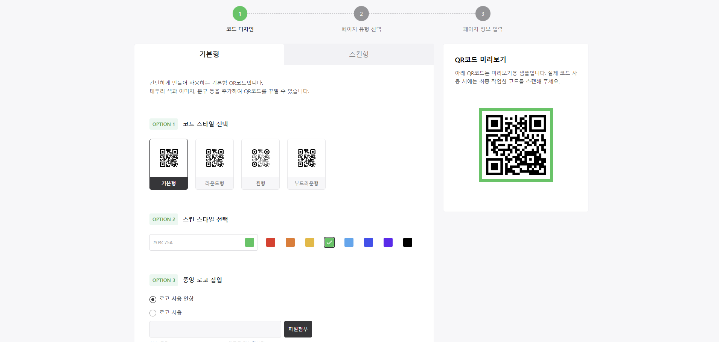Pick the red color swatch
Image resolution: width=719 pixels, height=342 pixels.
[x=271, y=242]
